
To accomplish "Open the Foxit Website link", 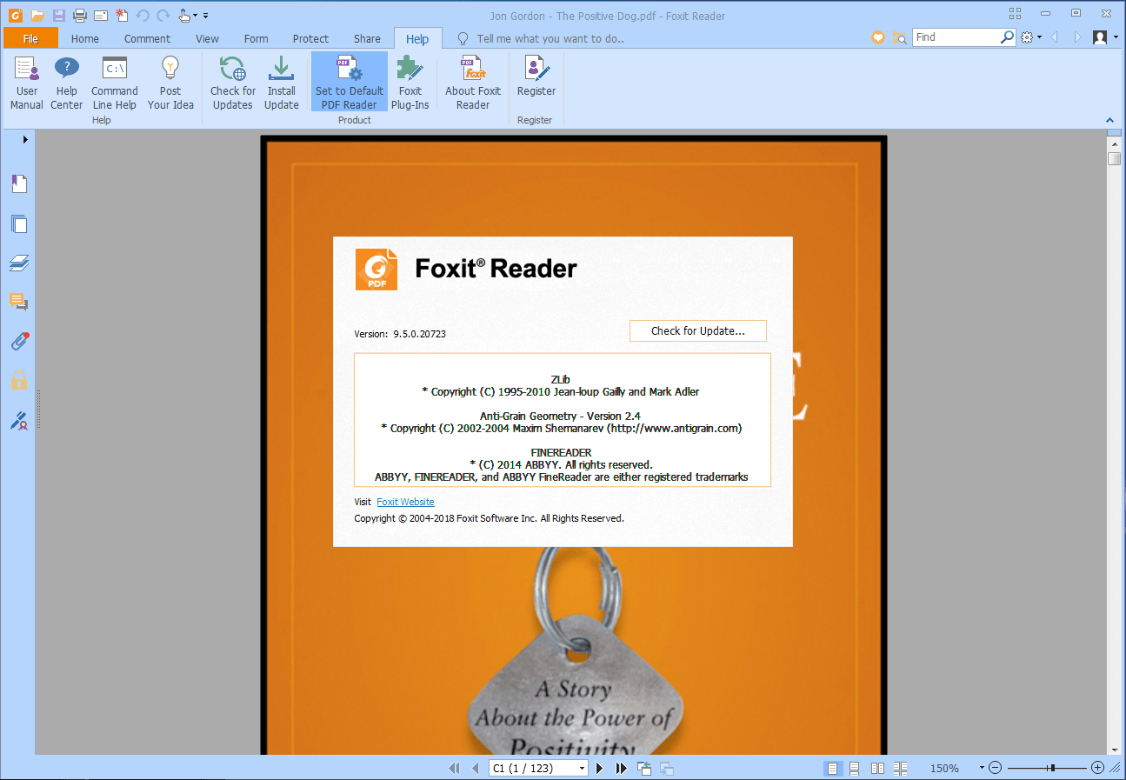I will tap(405, 502).
